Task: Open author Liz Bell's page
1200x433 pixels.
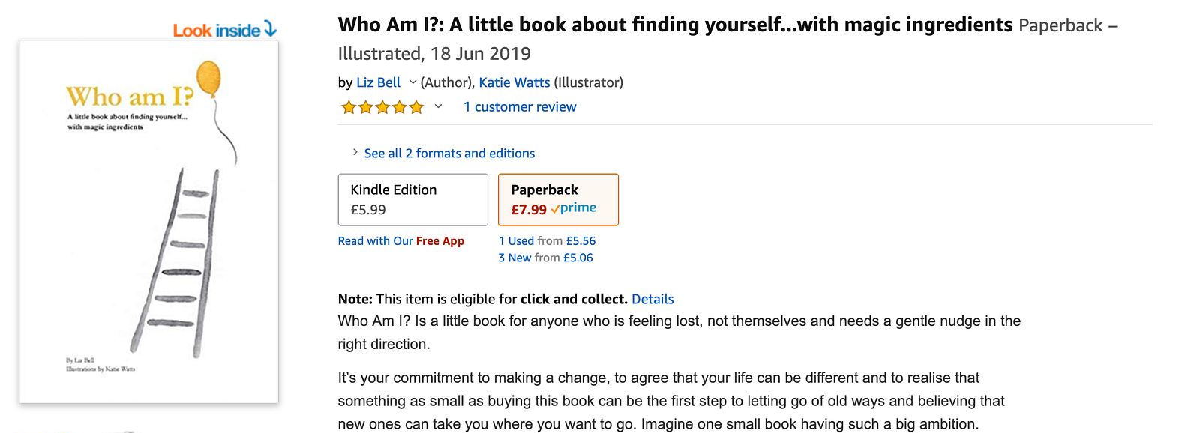Action: tap(378, 82)
